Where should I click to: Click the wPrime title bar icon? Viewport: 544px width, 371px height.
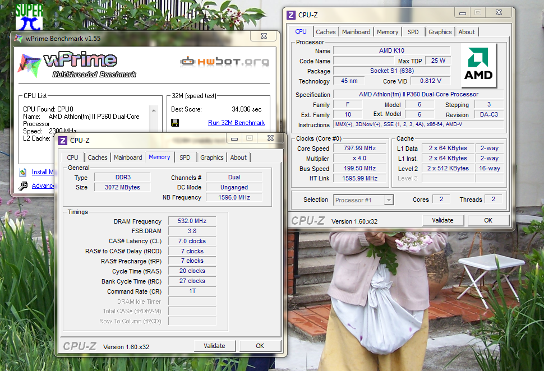(x=18, y=39)
